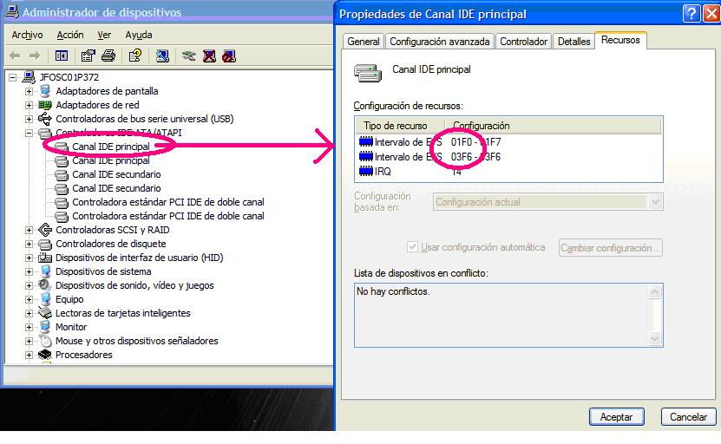Viewport: 721px width, 444px height.
Task: Click the USB controllers icon
Action: [45, 119]
